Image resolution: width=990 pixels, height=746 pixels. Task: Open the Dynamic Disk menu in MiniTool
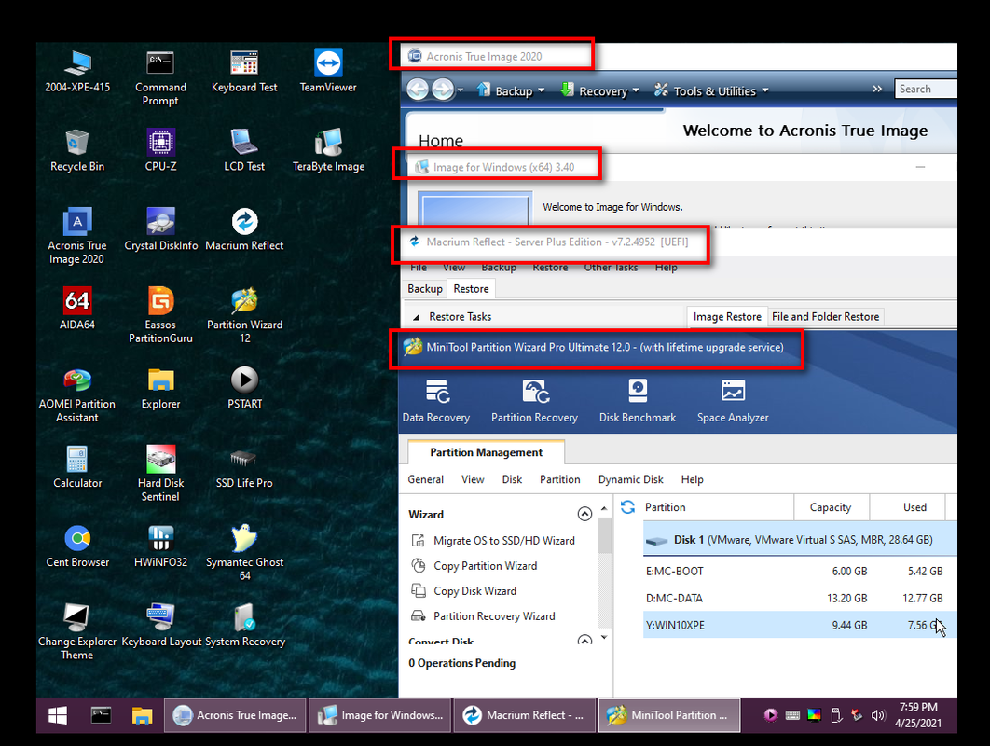(631, 479)
